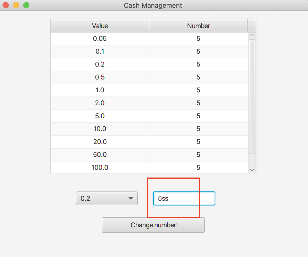Select the 1.0 value cell

[100, 90]
